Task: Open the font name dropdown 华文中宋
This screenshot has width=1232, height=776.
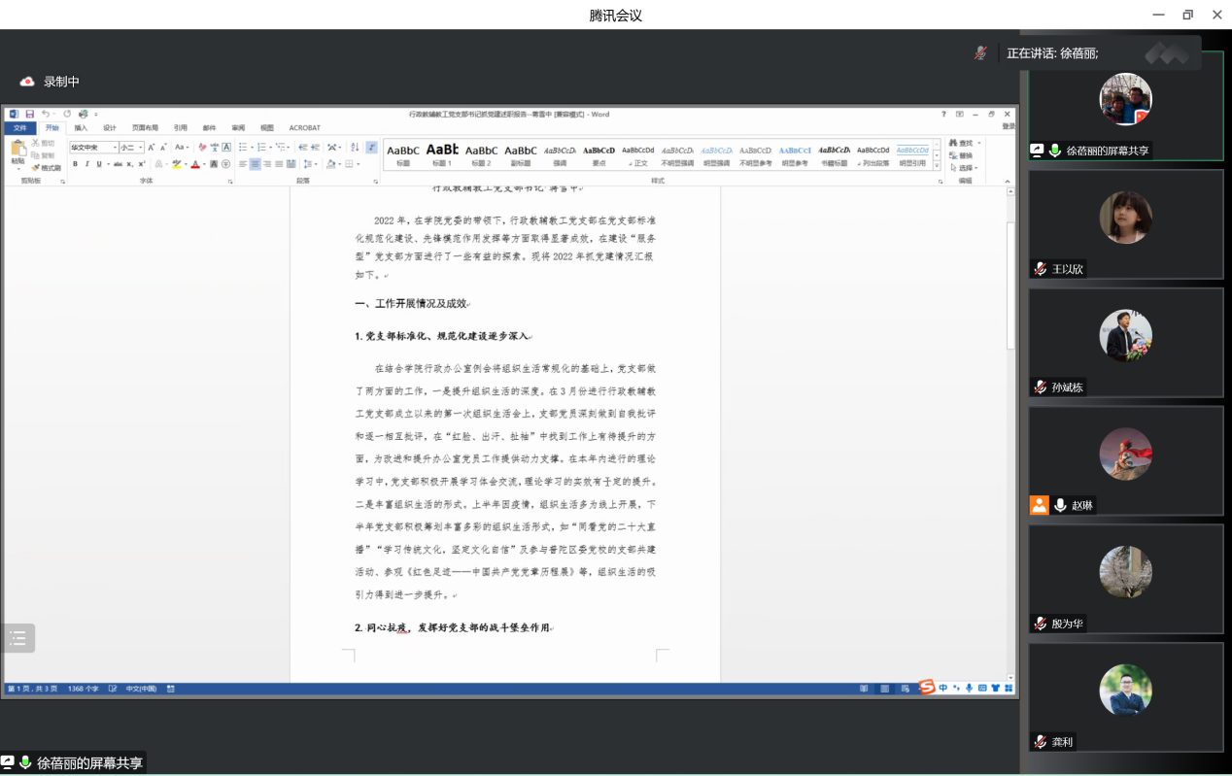Action: click(x=92, y=148)
